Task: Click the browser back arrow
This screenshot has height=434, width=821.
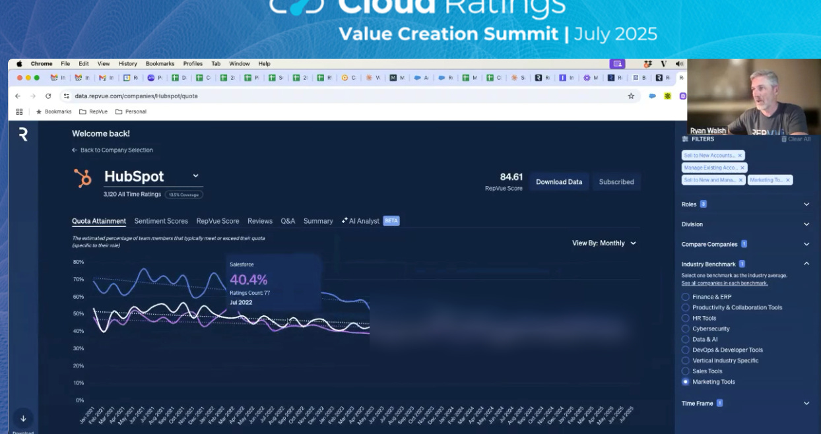Action: (x=18, y=96)
